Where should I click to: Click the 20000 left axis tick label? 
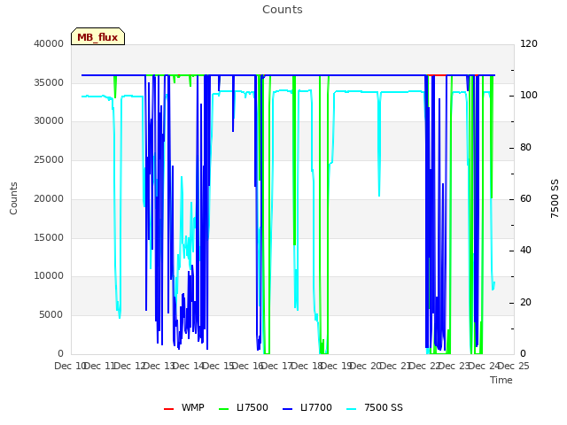coord(49,198)
